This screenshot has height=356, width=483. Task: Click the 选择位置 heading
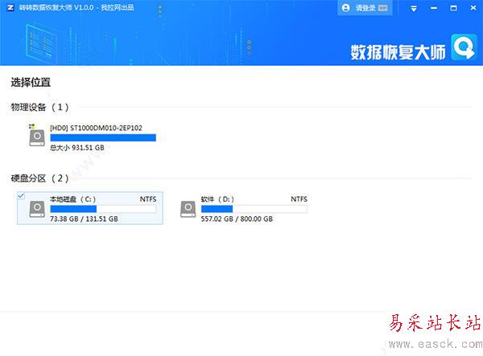tap(31, 82)
